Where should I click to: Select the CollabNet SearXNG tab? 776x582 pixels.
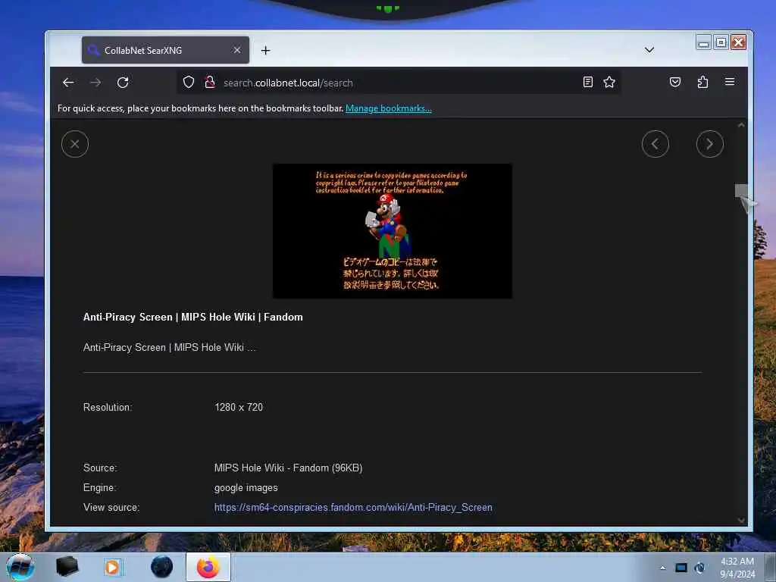coord(165,50)
